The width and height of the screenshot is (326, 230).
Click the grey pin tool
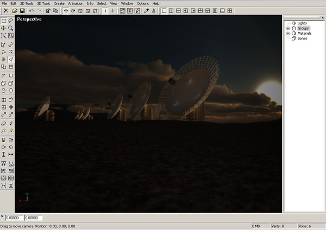point(4,131)
